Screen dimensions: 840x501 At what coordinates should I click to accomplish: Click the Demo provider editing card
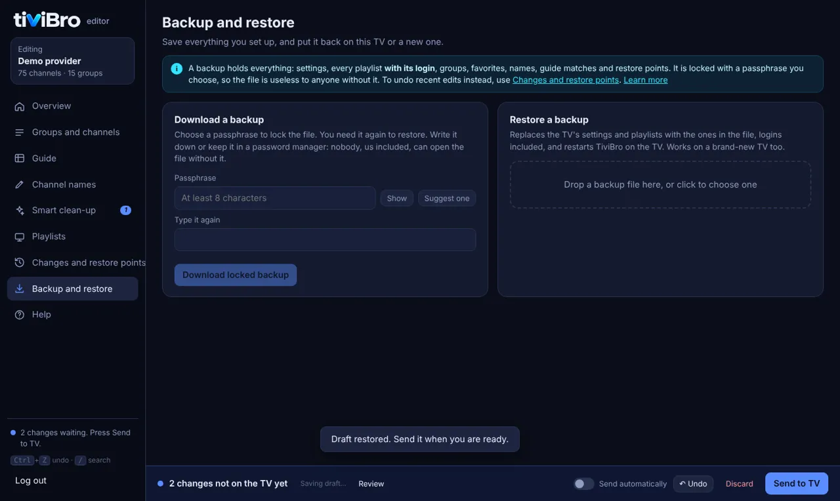tap(72, 61)
